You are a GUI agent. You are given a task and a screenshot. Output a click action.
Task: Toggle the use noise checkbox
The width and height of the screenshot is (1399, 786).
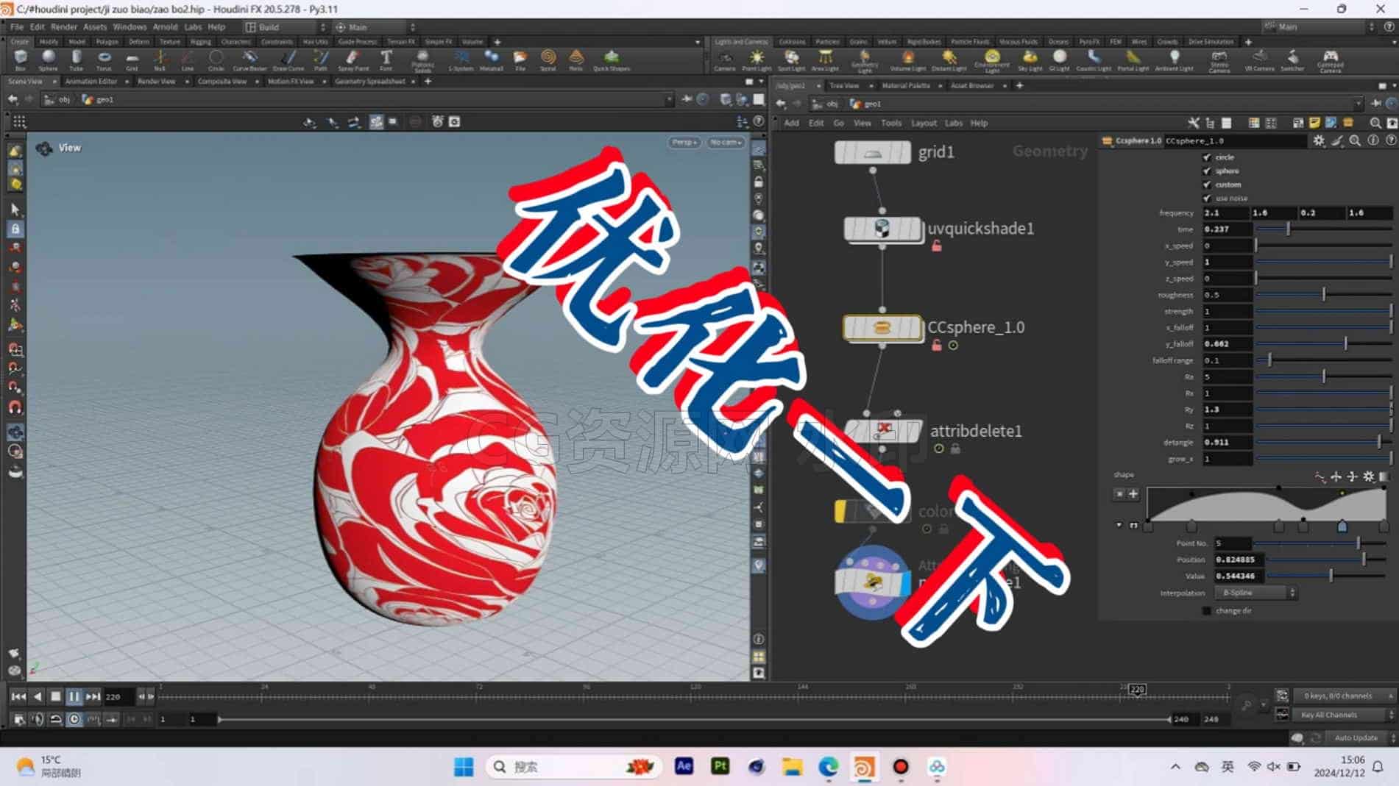1207,198
